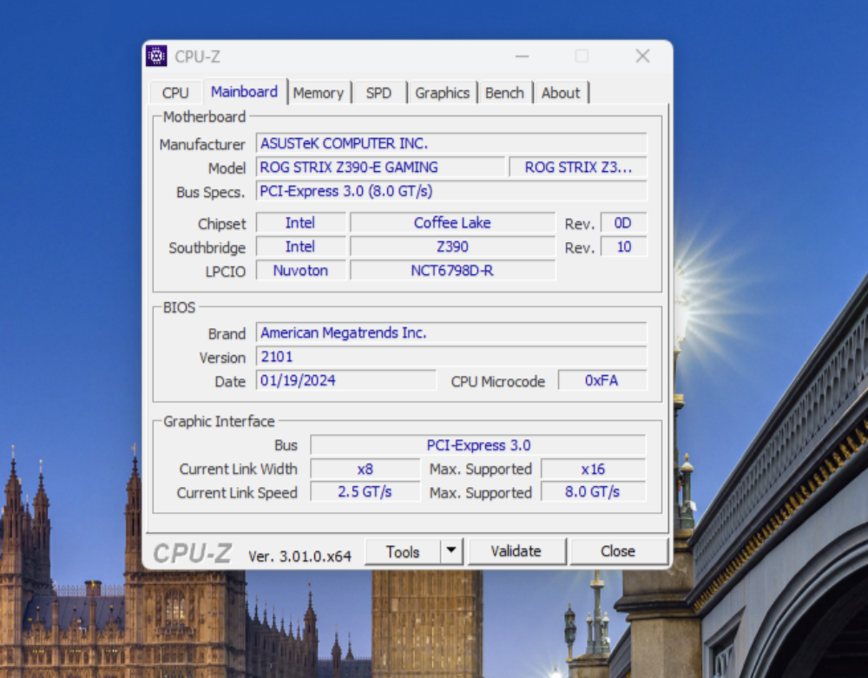Click the Chipset name Coffee Lake
Image resolution: width=868 pixels, height=678 pixels.
(452, 222)
